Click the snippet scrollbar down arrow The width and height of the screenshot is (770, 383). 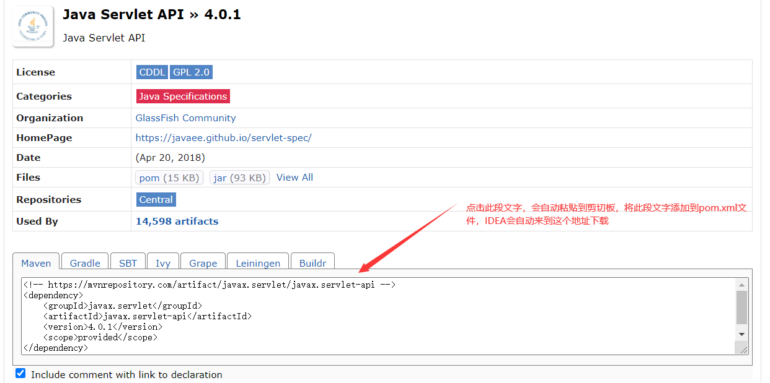point(742,334)
